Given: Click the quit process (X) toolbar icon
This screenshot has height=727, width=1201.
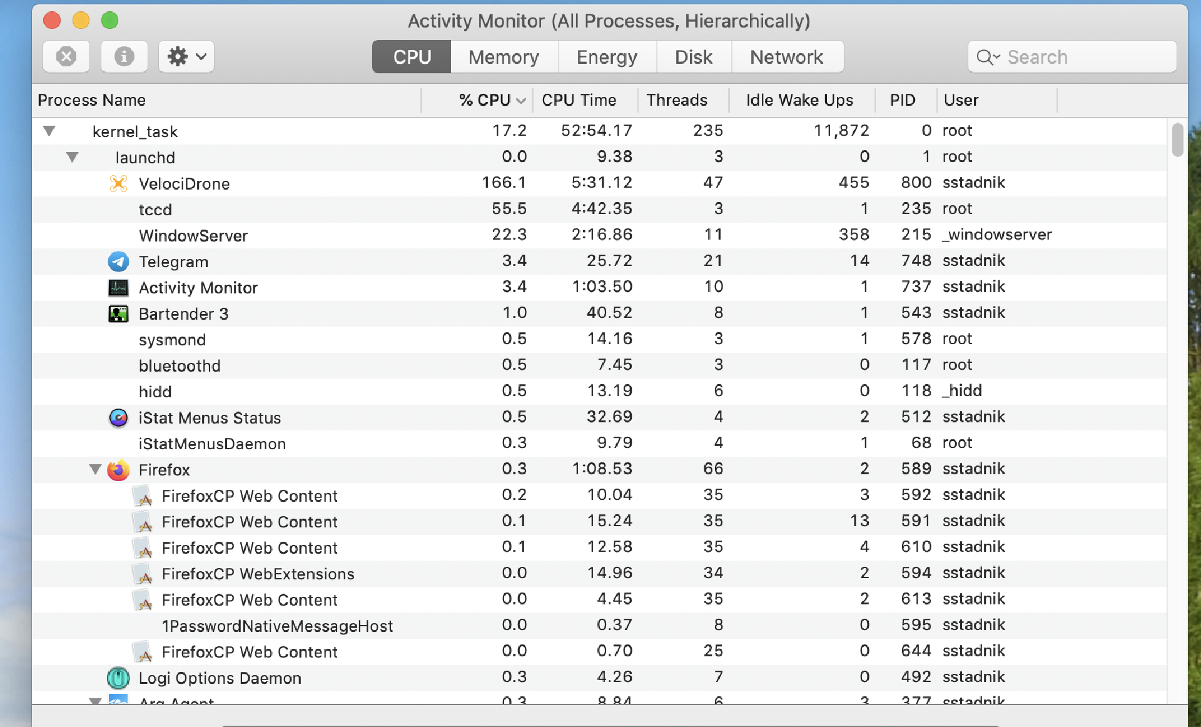Looking at the screenshot, I should click(x=66, y=56).
